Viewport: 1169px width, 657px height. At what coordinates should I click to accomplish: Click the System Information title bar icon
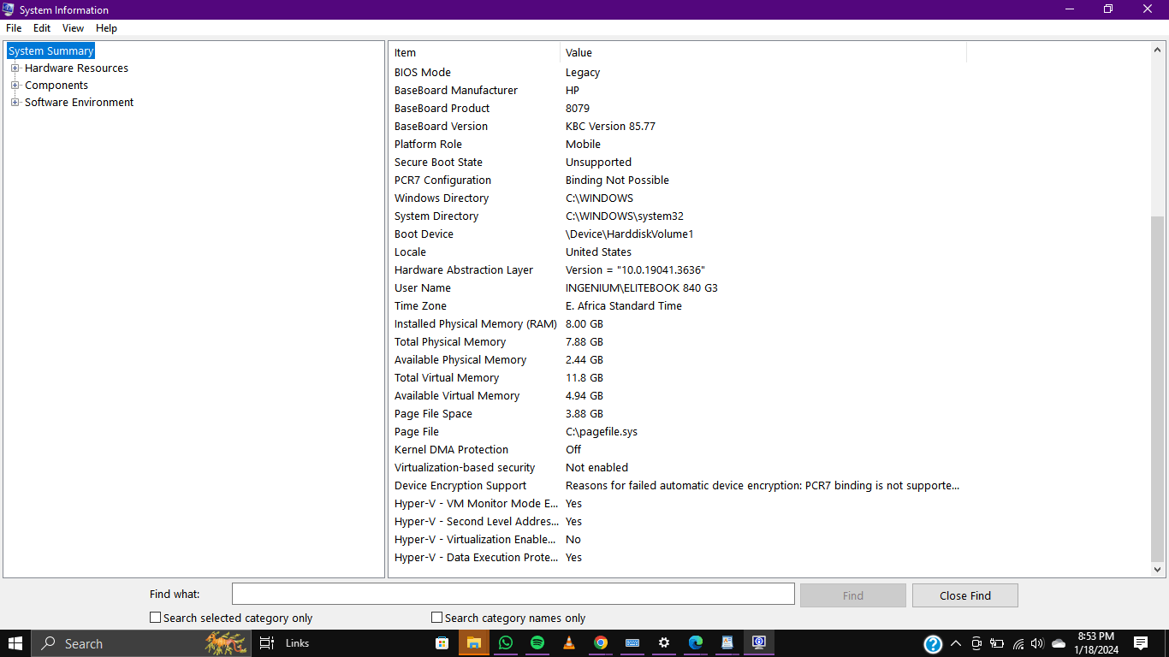9,9
